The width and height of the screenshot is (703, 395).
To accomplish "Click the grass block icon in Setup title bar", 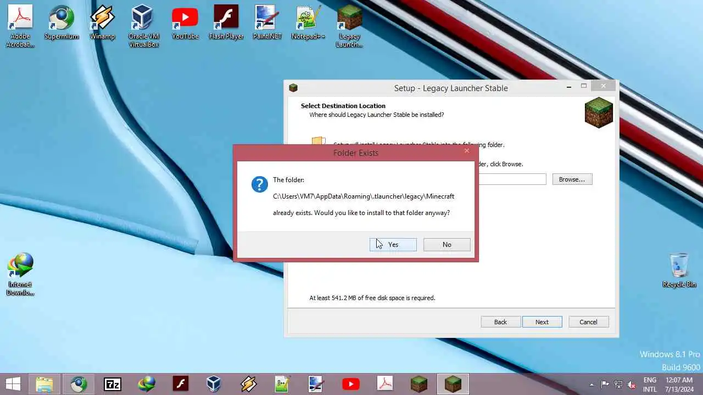I will tap(293, 88).
